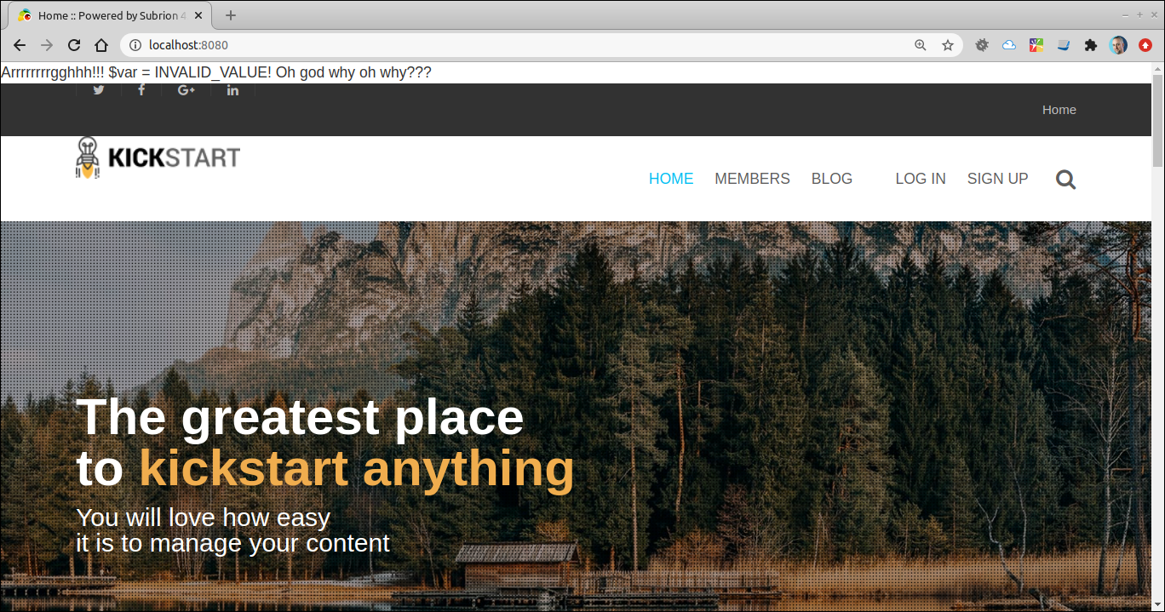Open the browser zoom indicator icon
Screen dimensions: 1165x612
pos(921,45)
